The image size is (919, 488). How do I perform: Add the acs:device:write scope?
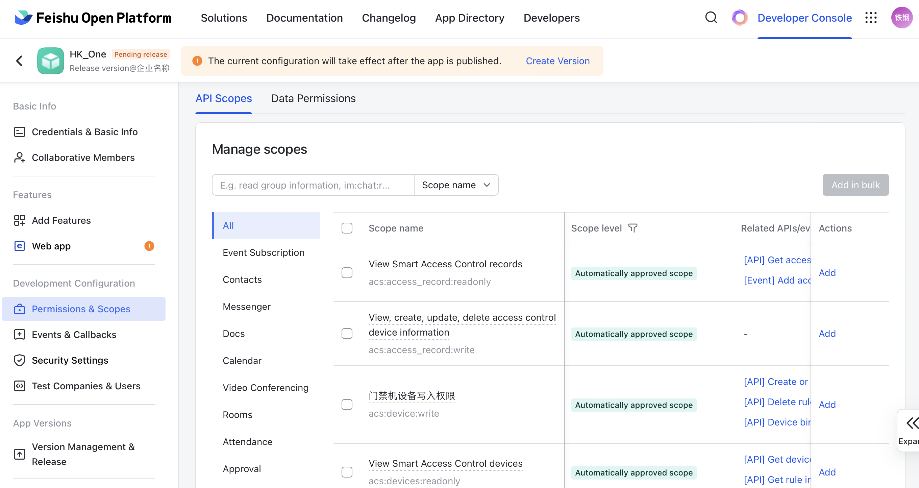point(827,405)
